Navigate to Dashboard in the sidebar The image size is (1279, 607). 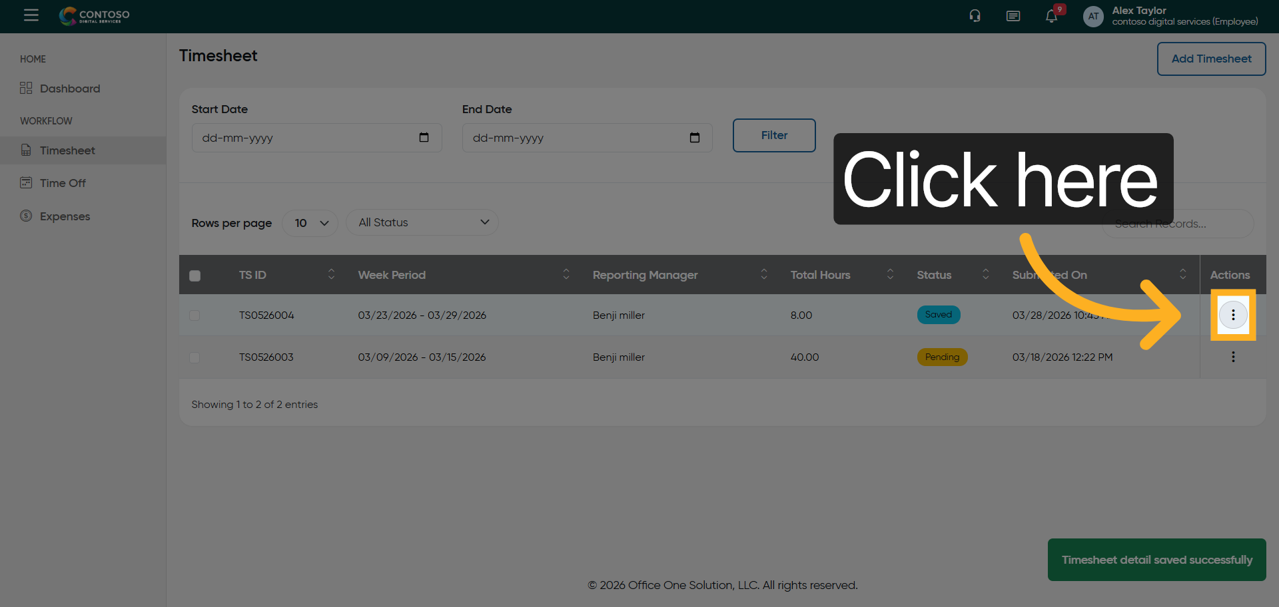(x=69, y=88)
